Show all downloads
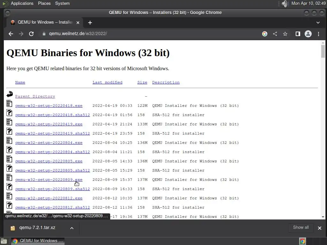 click(301, 227)
